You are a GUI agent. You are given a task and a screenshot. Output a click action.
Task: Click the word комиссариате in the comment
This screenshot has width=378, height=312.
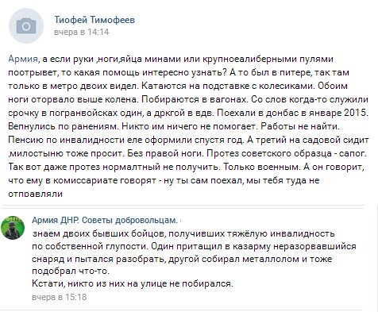pos(86,180)
